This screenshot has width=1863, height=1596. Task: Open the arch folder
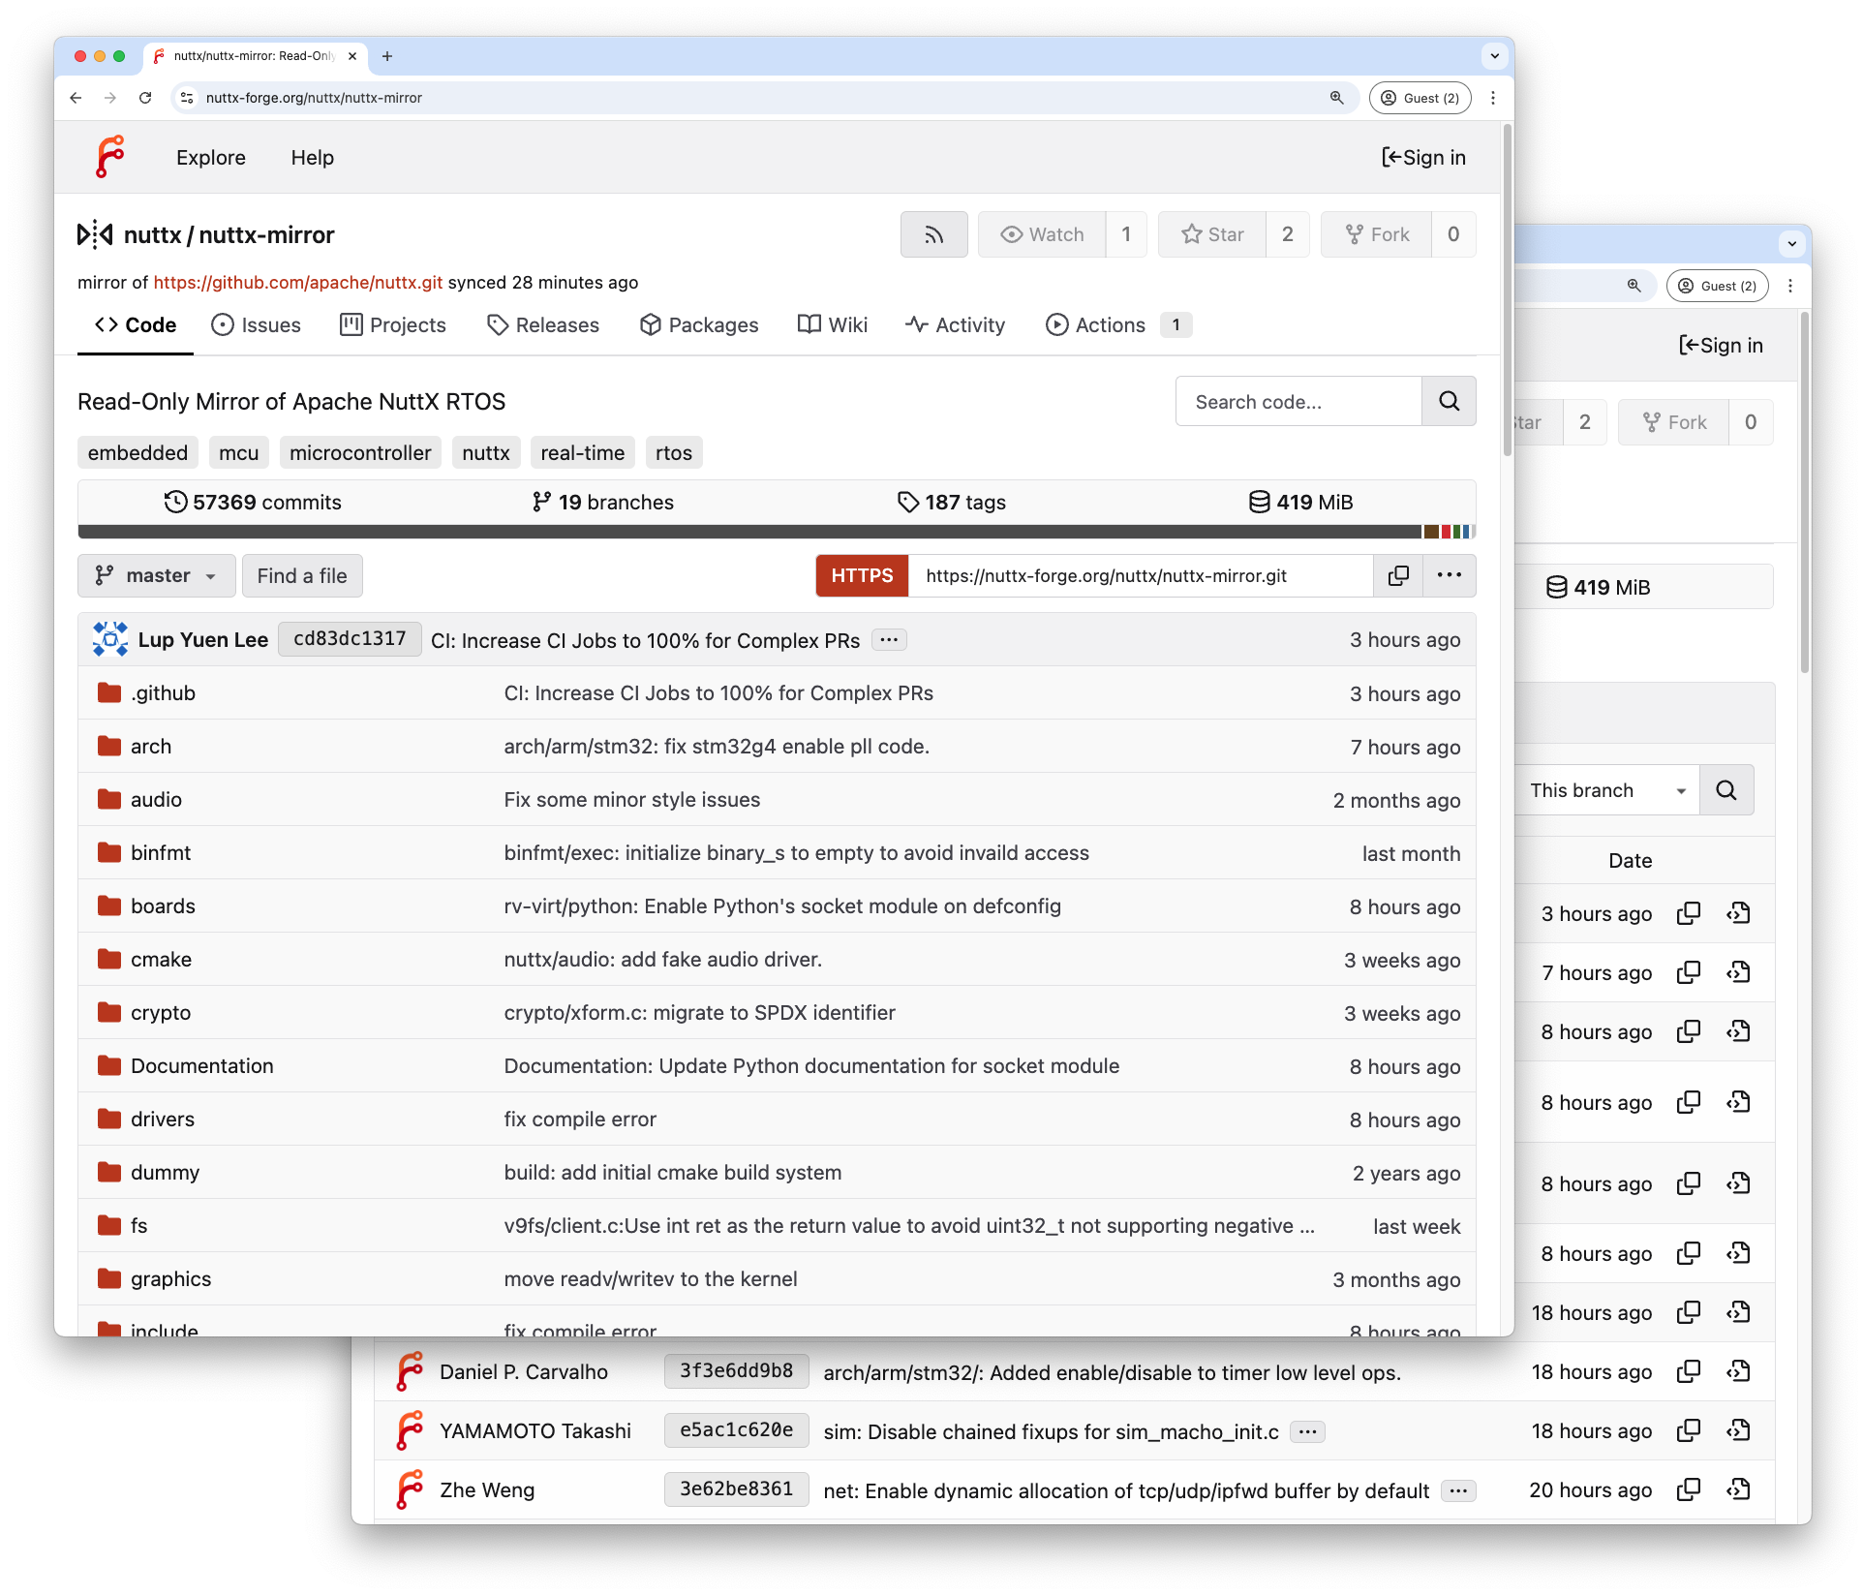pos(151,747)
